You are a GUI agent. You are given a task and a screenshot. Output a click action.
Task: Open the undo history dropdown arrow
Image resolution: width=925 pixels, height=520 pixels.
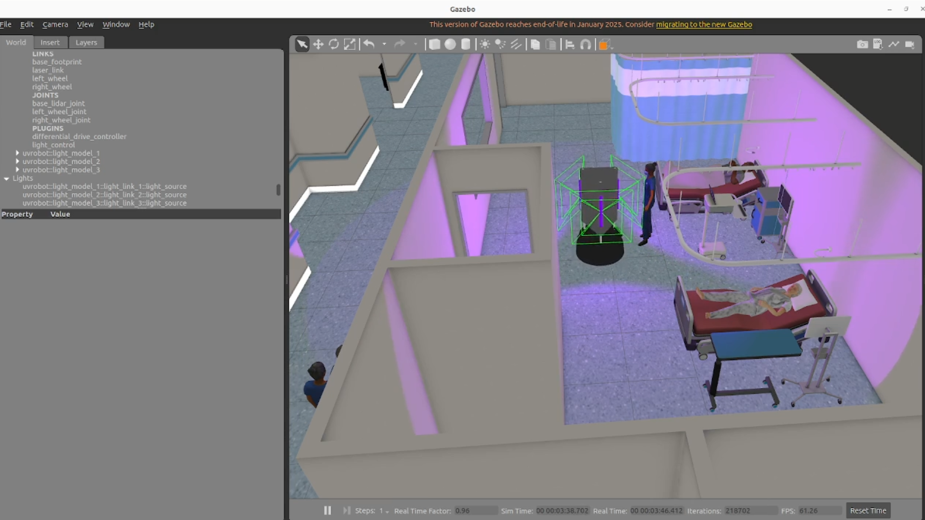[x=384, y=44]
